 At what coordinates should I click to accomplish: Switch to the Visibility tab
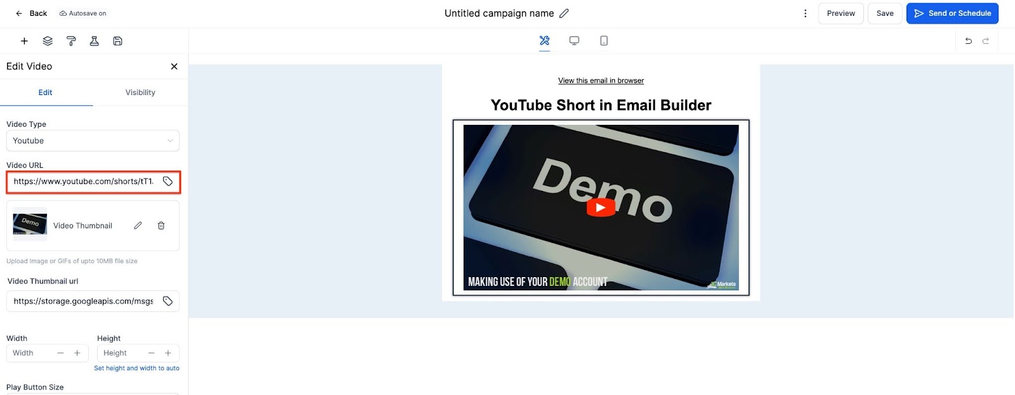click(140, 93)
